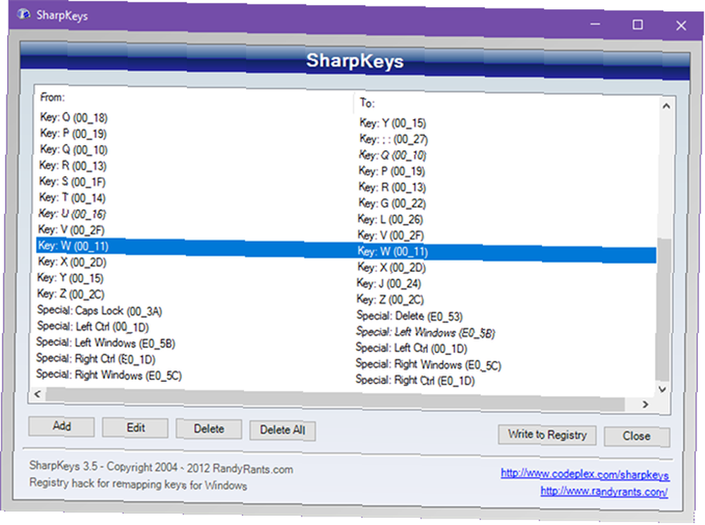Click the Edit button
This screenshot has width=705, height=525.
135,428
